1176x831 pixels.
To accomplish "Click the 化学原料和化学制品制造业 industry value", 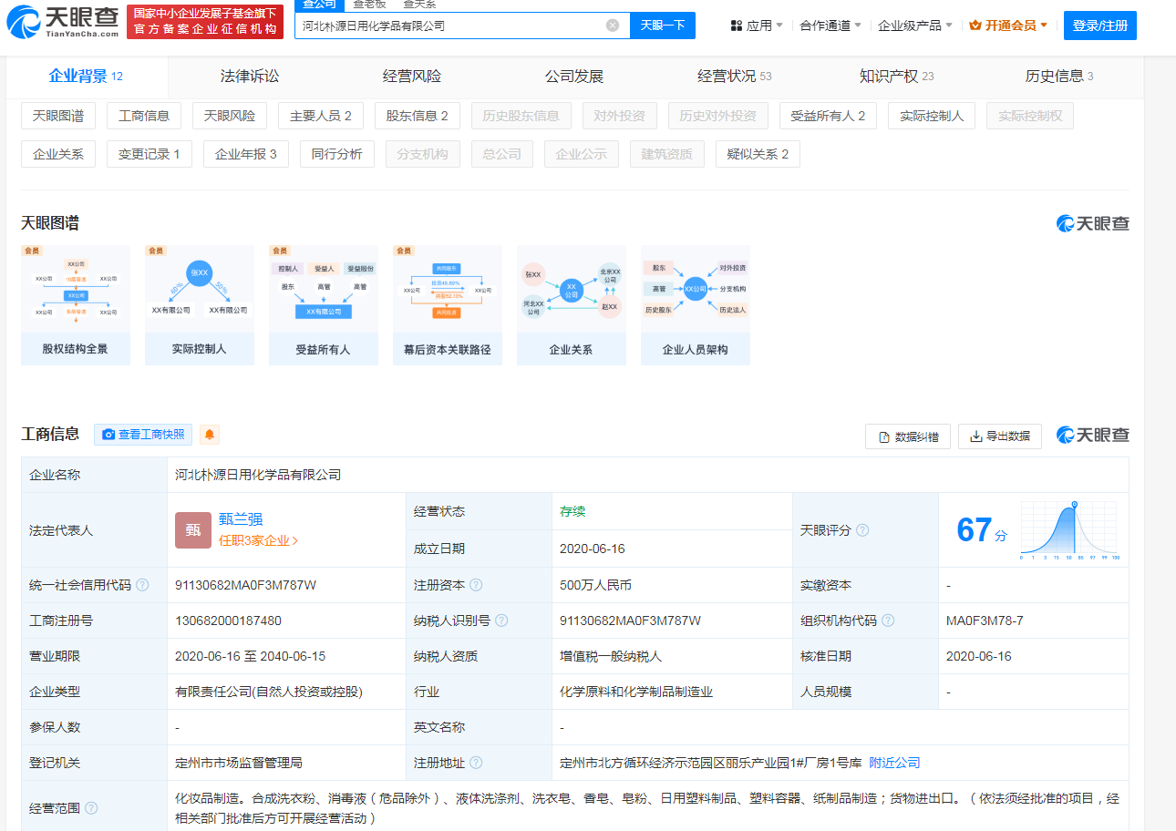I will click(x=636, y=692).
